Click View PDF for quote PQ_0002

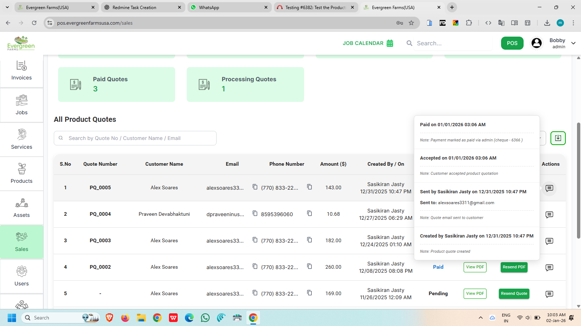point(475,267)
